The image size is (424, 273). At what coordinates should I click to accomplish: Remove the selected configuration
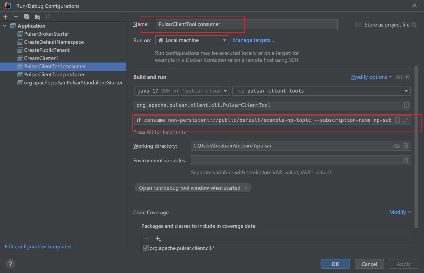16,17
